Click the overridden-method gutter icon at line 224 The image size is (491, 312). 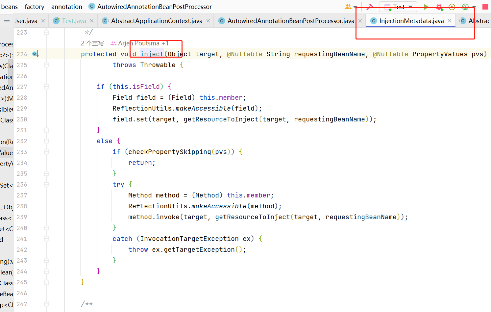click(36, 54)
